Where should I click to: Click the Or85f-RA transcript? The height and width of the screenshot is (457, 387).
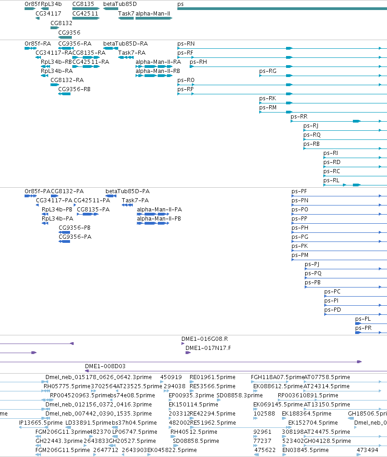30,48
